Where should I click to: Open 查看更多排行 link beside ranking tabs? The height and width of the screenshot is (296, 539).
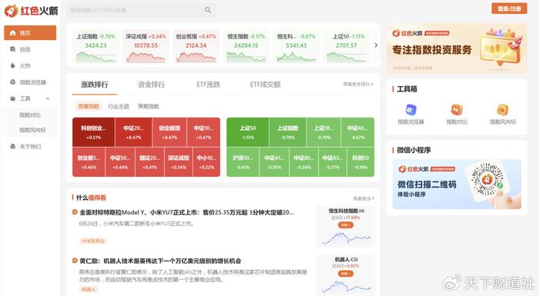click(x=358, y=84)
